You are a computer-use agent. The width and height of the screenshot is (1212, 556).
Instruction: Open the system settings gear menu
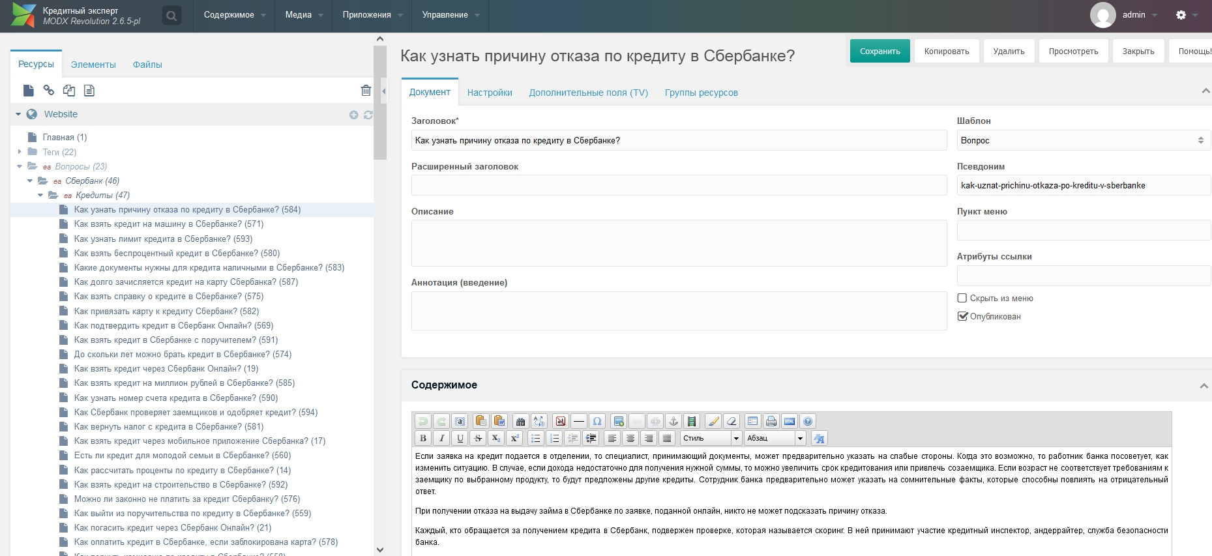click(x=1181, y=15)
